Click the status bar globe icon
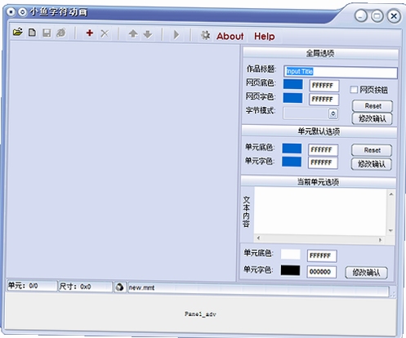The image size is (406, 338). 119,287
